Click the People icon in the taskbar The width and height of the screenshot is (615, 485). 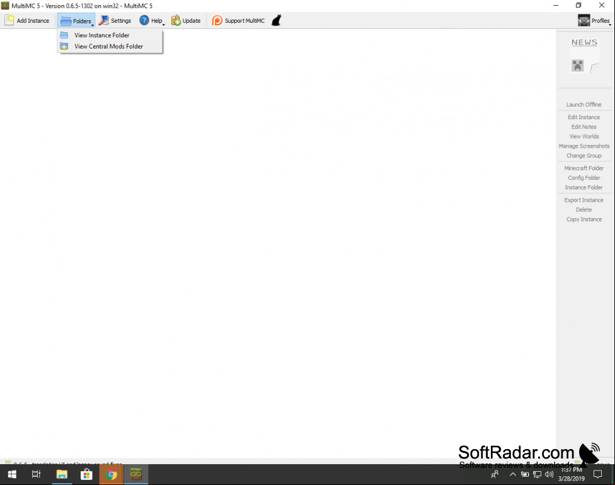[x=495, y=474]
